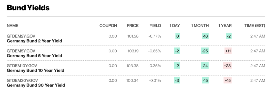The height and width of the screenshot is (95, 272).
Task: Click the GTDEM10Y:GOV ticker symbol
Action: click(22, 66)
